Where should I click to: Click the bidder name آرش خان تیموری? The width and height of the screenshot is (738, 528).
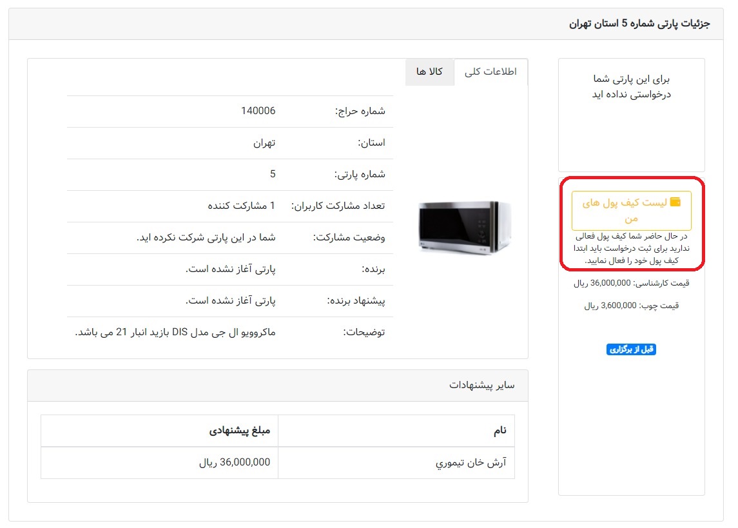(x=471, y=463)
